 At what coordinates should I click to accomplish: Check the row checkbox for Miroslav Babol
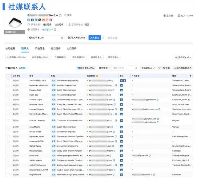(8, 170)
